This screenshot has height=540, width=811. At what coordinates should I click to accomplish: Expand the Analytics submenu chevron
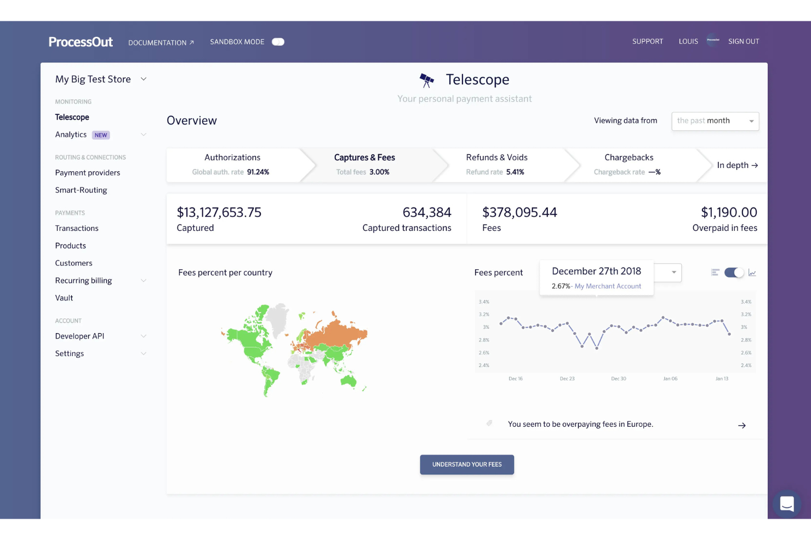144,135
